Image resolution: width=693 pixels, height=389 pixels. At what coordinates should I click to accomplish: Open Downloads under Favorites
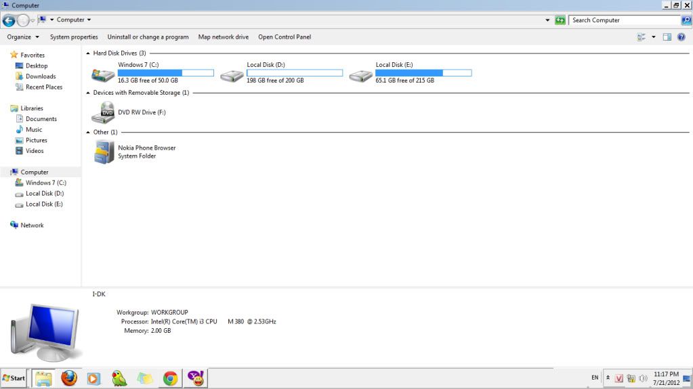[41, 76]
